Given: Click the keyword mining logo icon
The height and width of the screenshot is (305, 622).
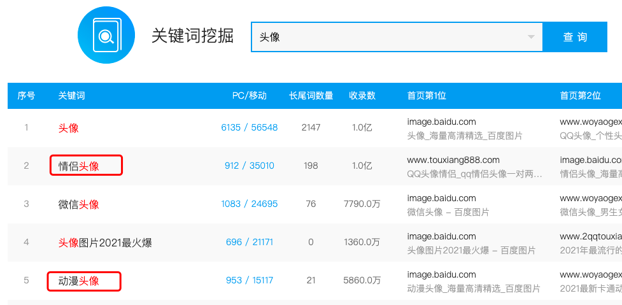Looking at the screenshot, I should click(x=106, y=36).
